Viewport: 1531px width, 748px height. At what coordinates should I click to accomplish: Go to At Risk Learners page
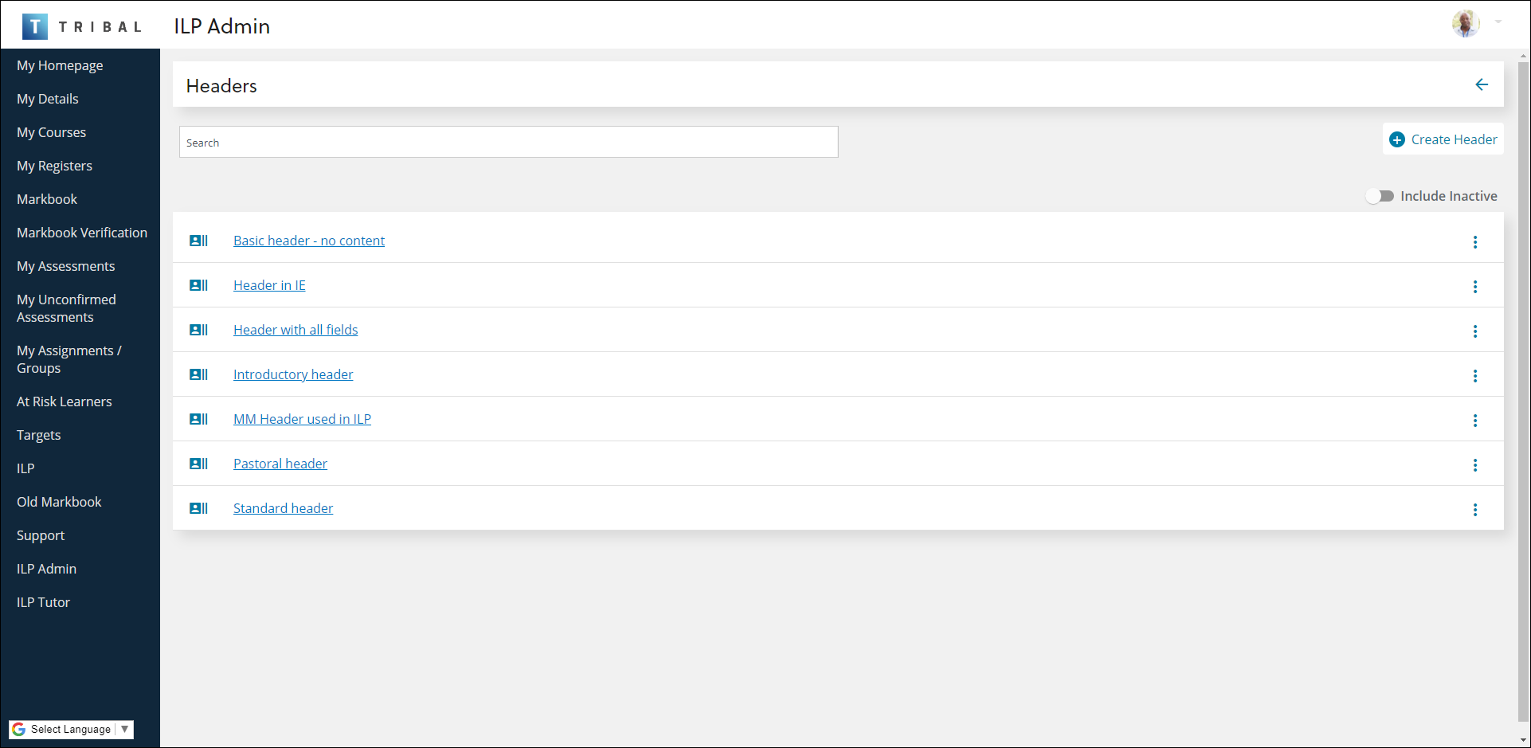click(x=65, y=401)
